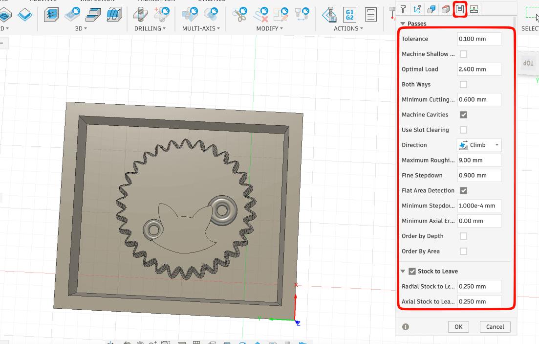Select the second Multi-Axis toolpath icon

pos(211,15)
